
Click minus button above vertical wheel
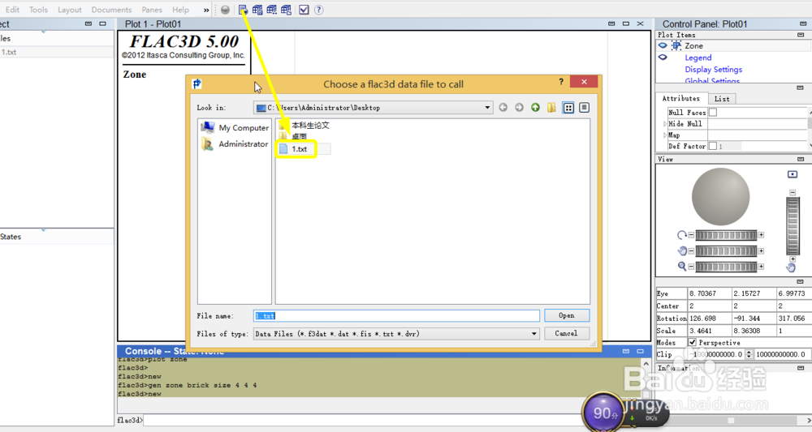tap(793, 193)
